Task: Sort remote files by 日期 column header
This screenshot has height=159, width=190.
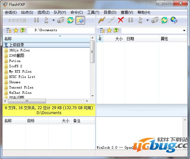Action: (x=130, y=39)
